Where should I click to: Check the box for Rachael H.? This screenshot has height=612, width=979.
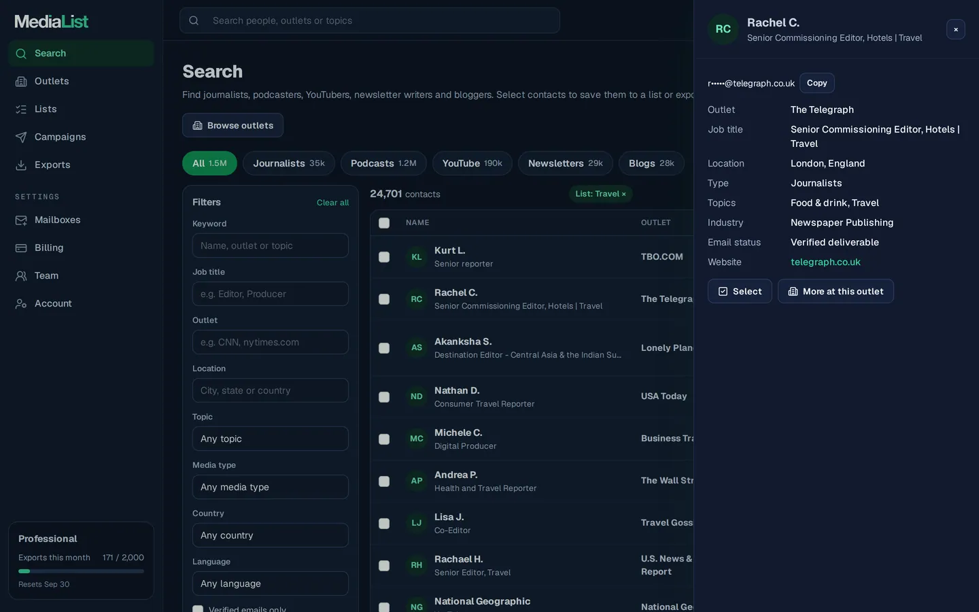pos(384,566)
